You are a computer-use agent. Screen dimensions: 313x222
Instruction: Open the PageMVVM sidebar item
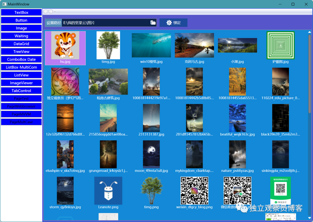click(21, 114)
